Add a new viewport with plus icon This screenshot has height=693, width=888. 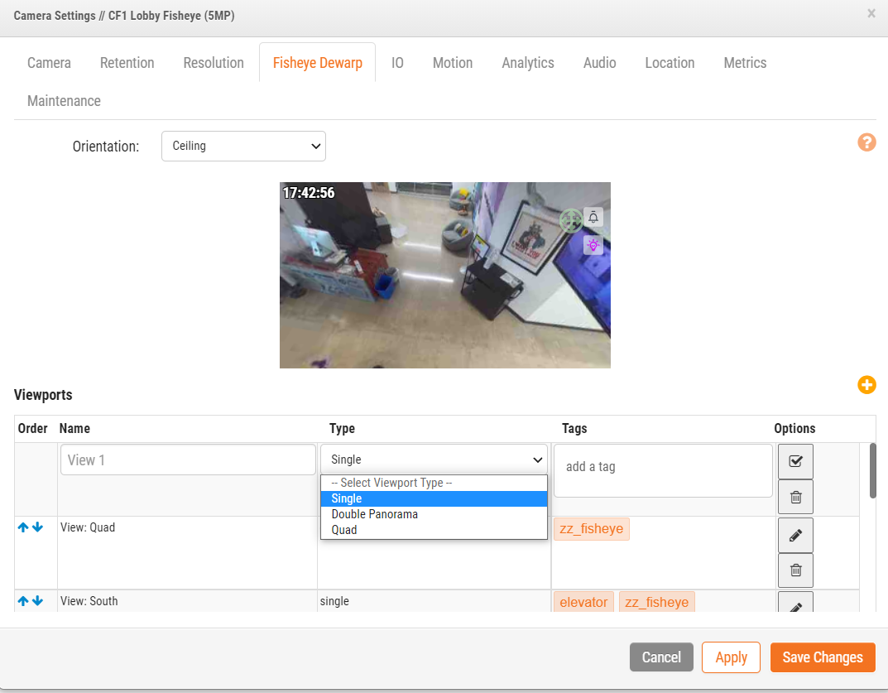[x=866, y=385]
